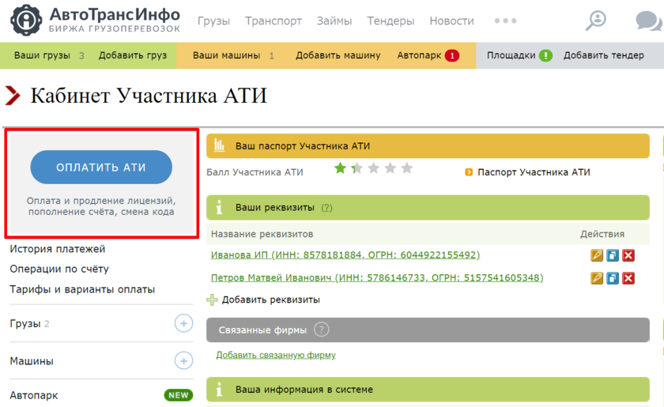664x407 pixels.
Task: Delete Петров Матвей Иванович requisites
Action: coord(628,278)
